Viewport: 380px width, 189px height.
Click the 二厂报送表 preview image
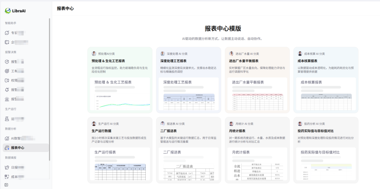(189, 172)
